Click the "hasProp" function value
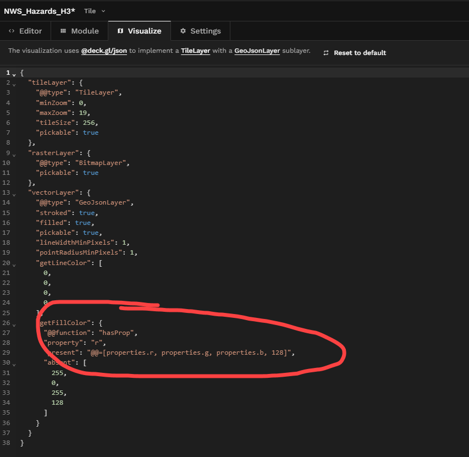This screenshot has height=457, width=469. point(117,333)
